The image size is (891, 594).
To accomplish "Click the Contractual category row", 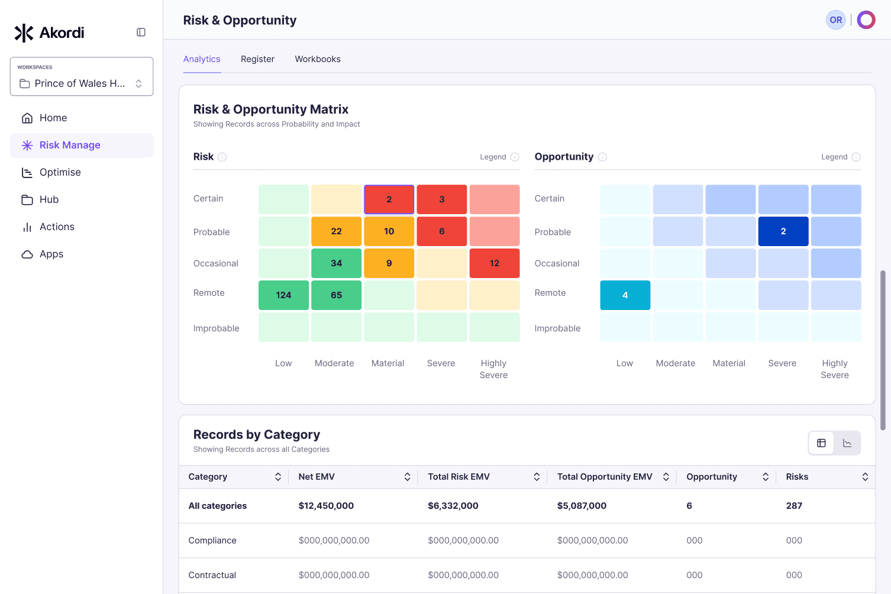I will pyautogui.click(x=527, y=575).
